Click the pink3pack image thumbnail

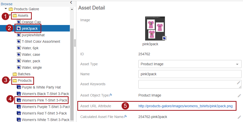[x=155, y=28]
